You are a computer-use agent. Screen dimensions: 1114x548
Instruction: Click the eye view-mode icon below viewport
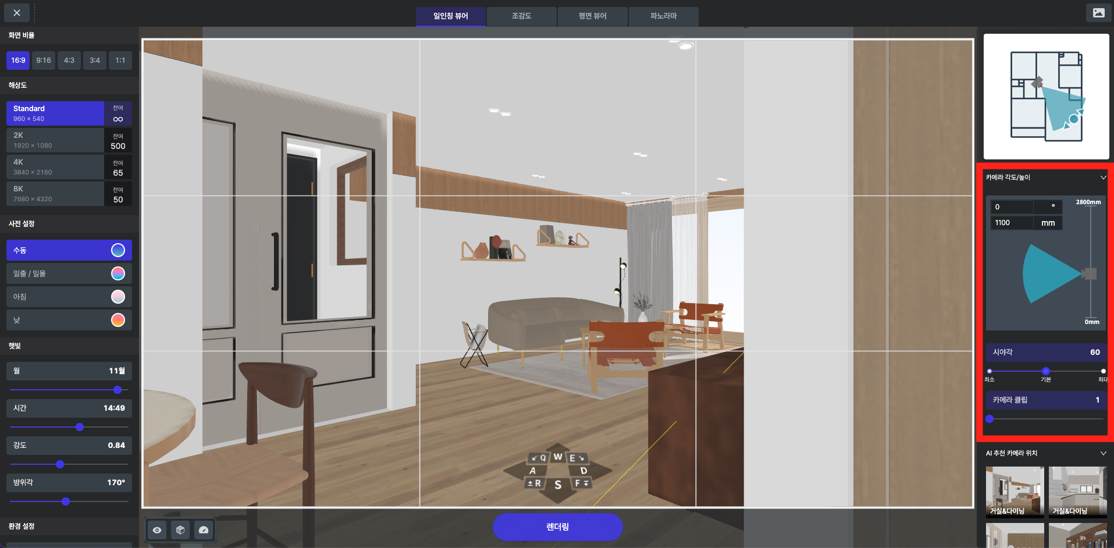[x=157, y=530]
